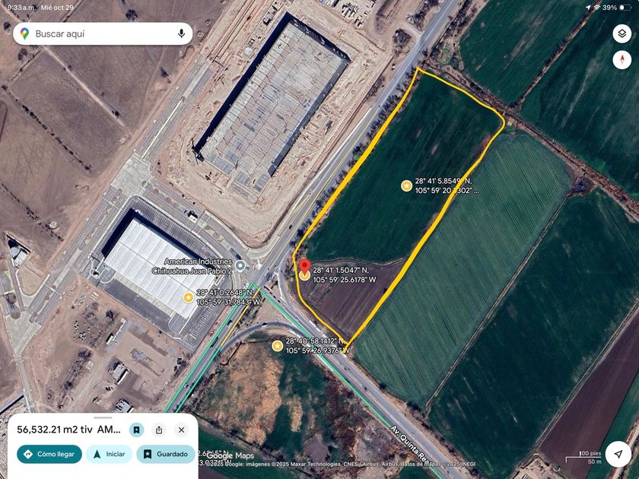This screenshot has width=639, height=479.
Task: Tap the American Industries Chihuahua place marker
Action: [240, 266]
